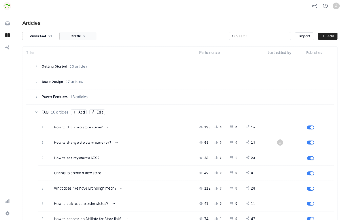Click the Power Features category name
The width and height of the screenshot is (344, 220).
point(55,97)
